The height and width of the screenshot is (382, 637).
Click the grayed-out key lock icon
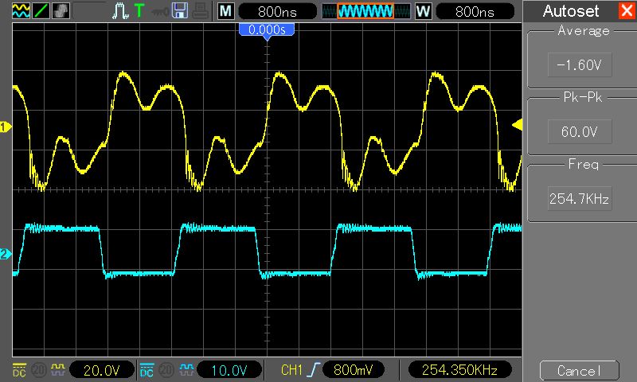point(160,12)
